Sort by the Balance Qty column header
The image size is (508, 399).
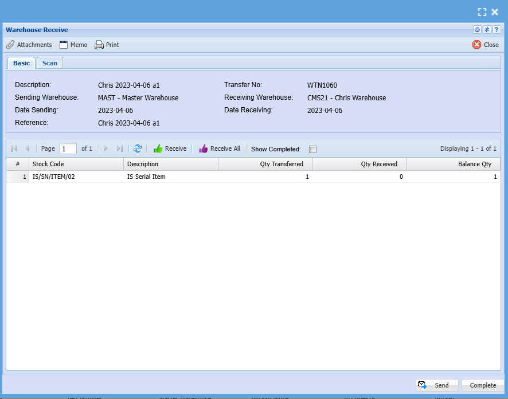tap(452, 164)
